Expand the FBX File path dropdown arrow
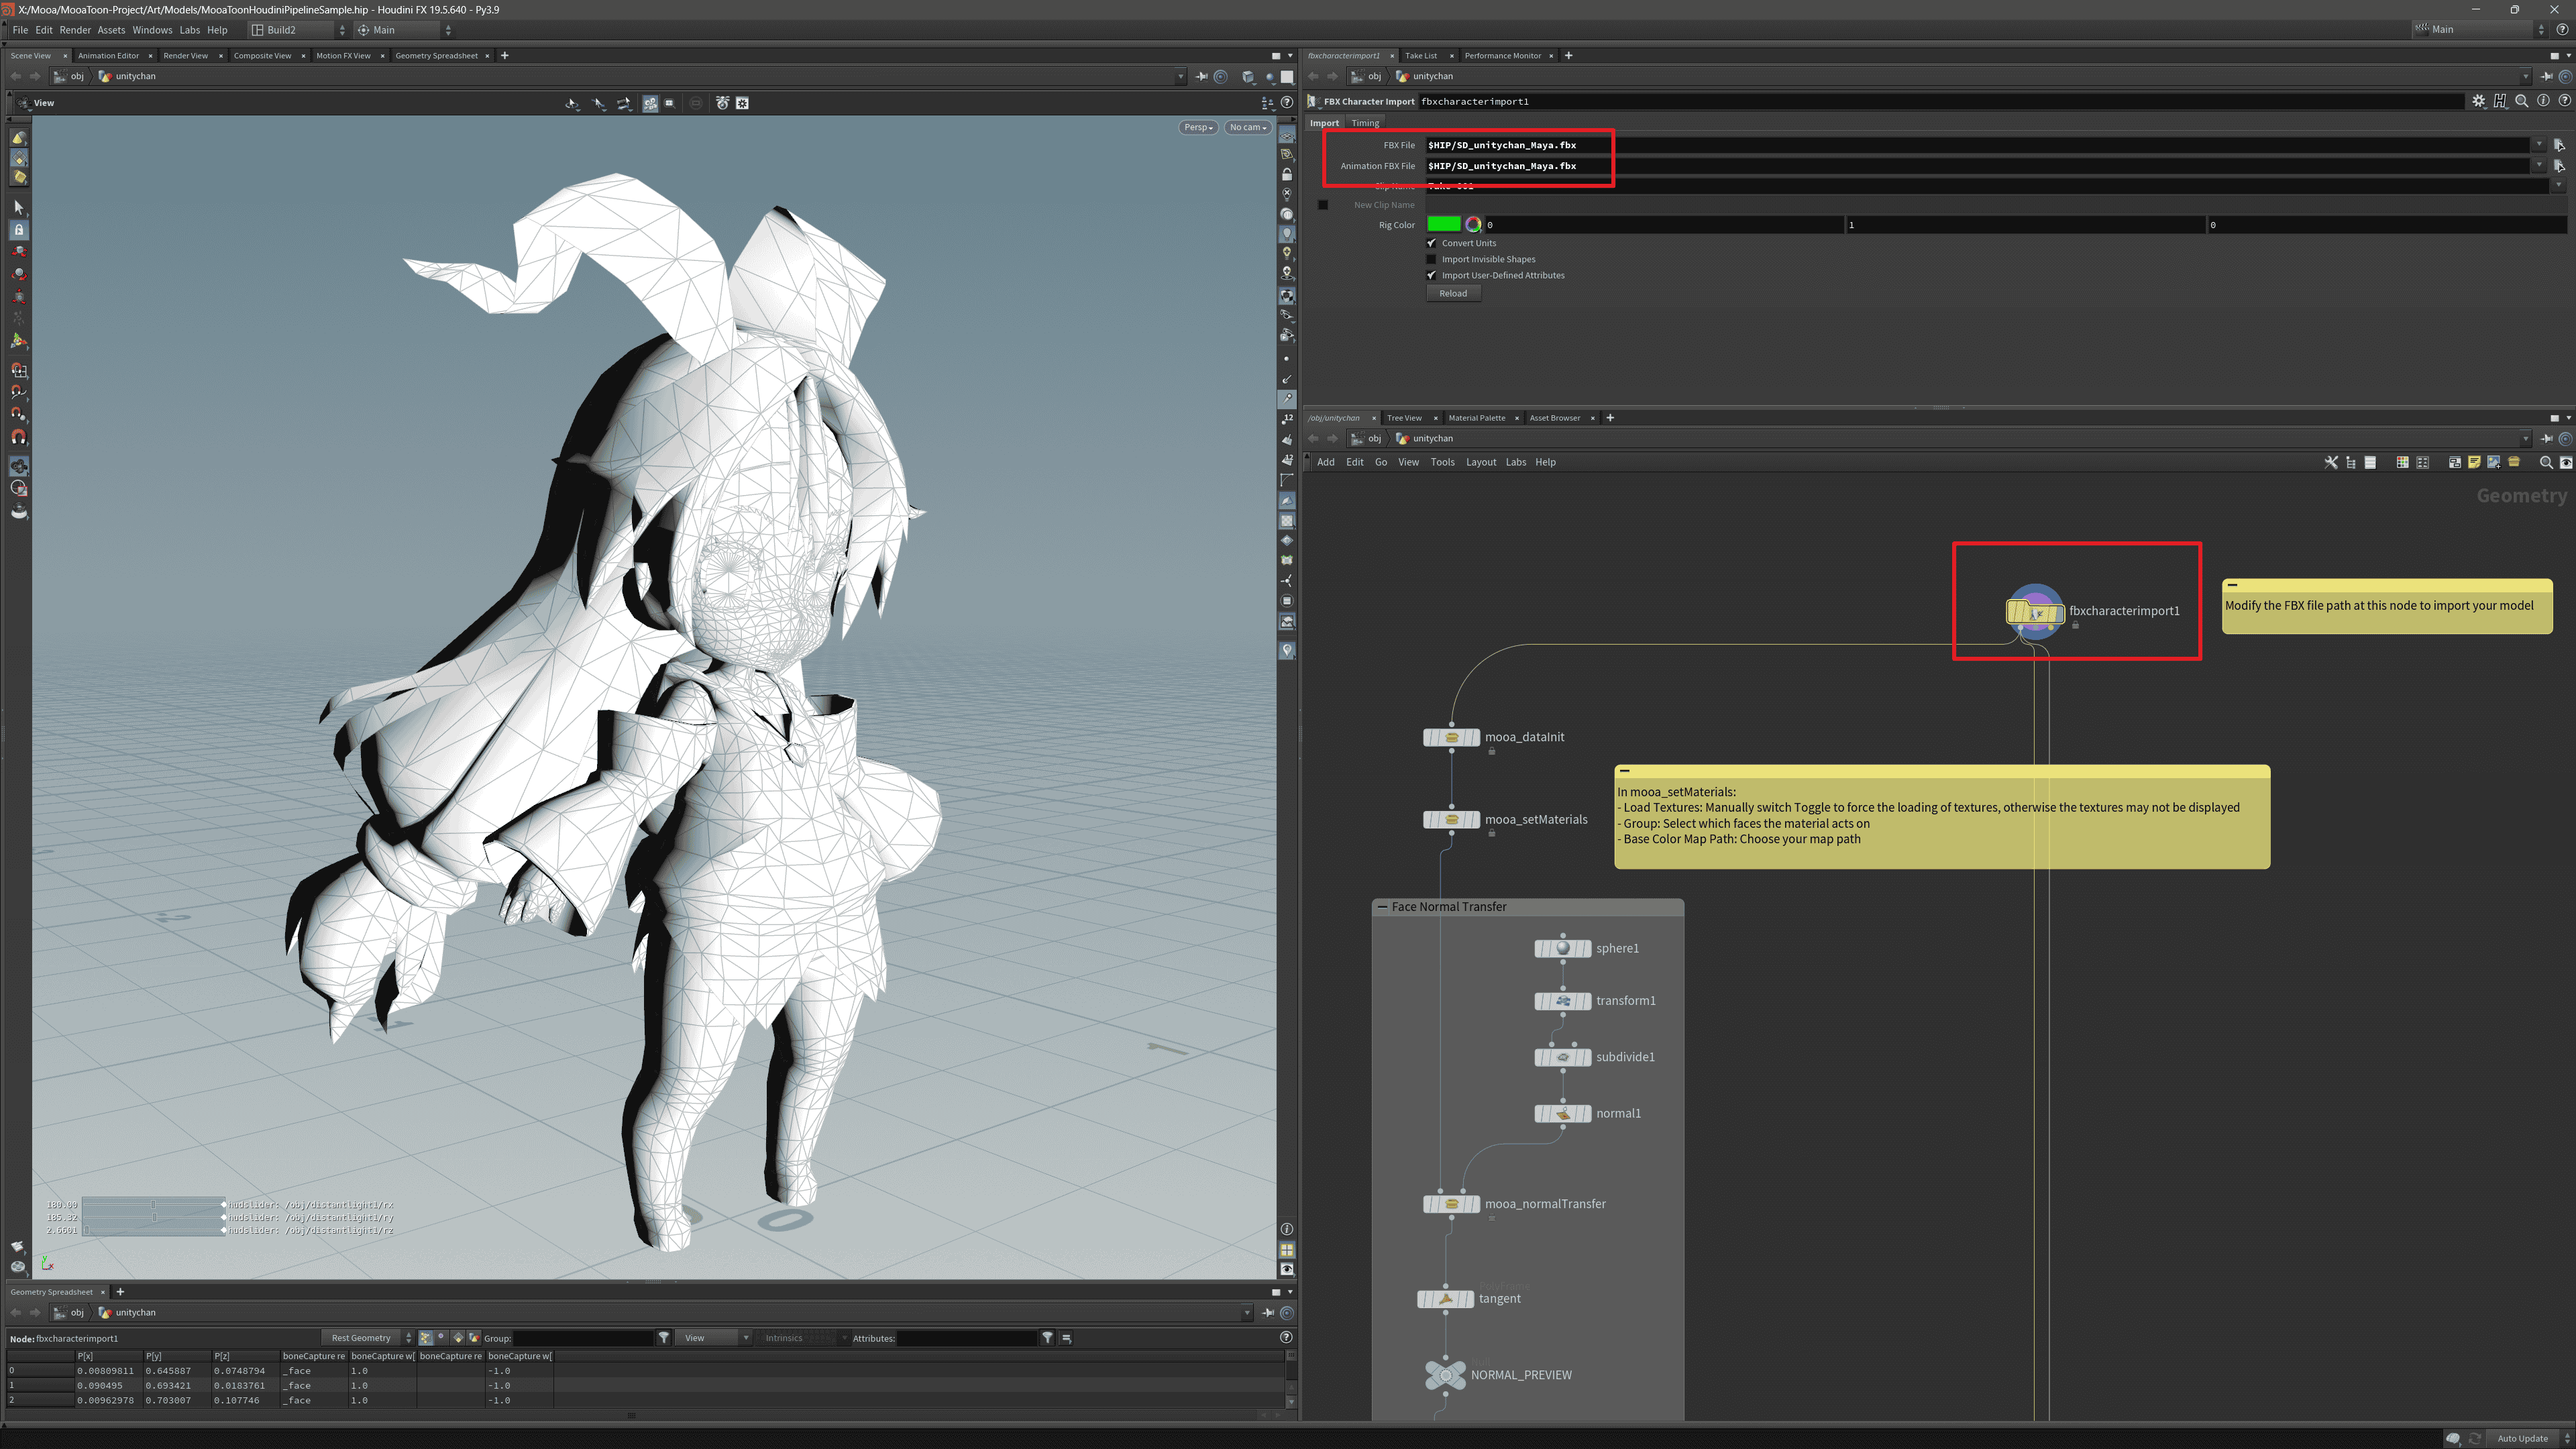This screenshot has height=1449, width=2576. point(2538,145)
